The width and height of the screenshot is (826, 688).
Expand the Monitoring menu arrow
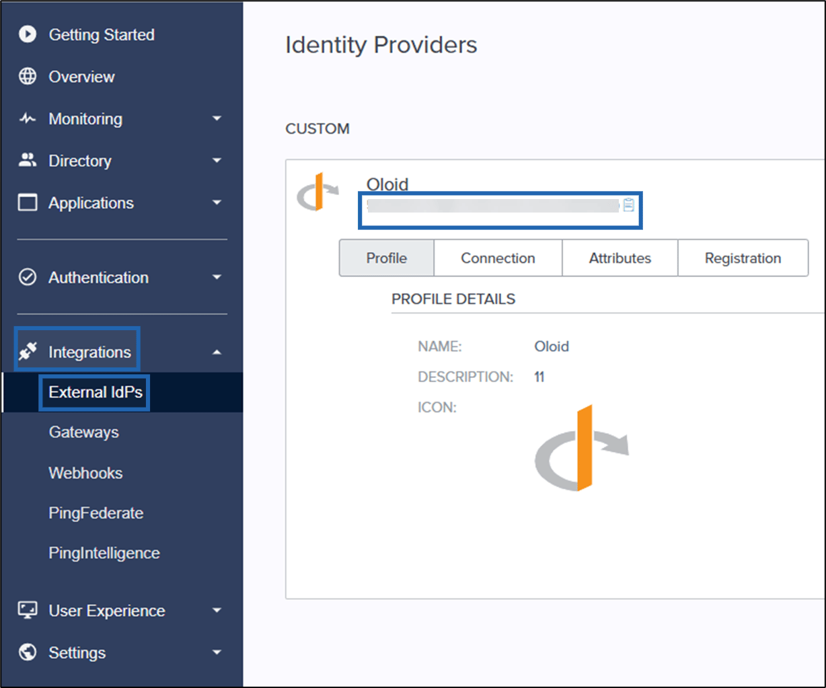pos(217,119)
